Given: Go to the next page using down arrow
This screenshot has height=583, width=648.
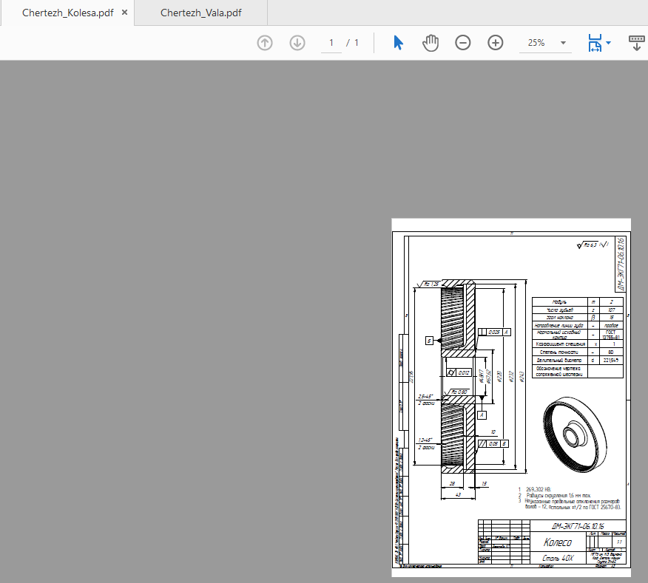Looking at the screenshot, I should 297,43.
